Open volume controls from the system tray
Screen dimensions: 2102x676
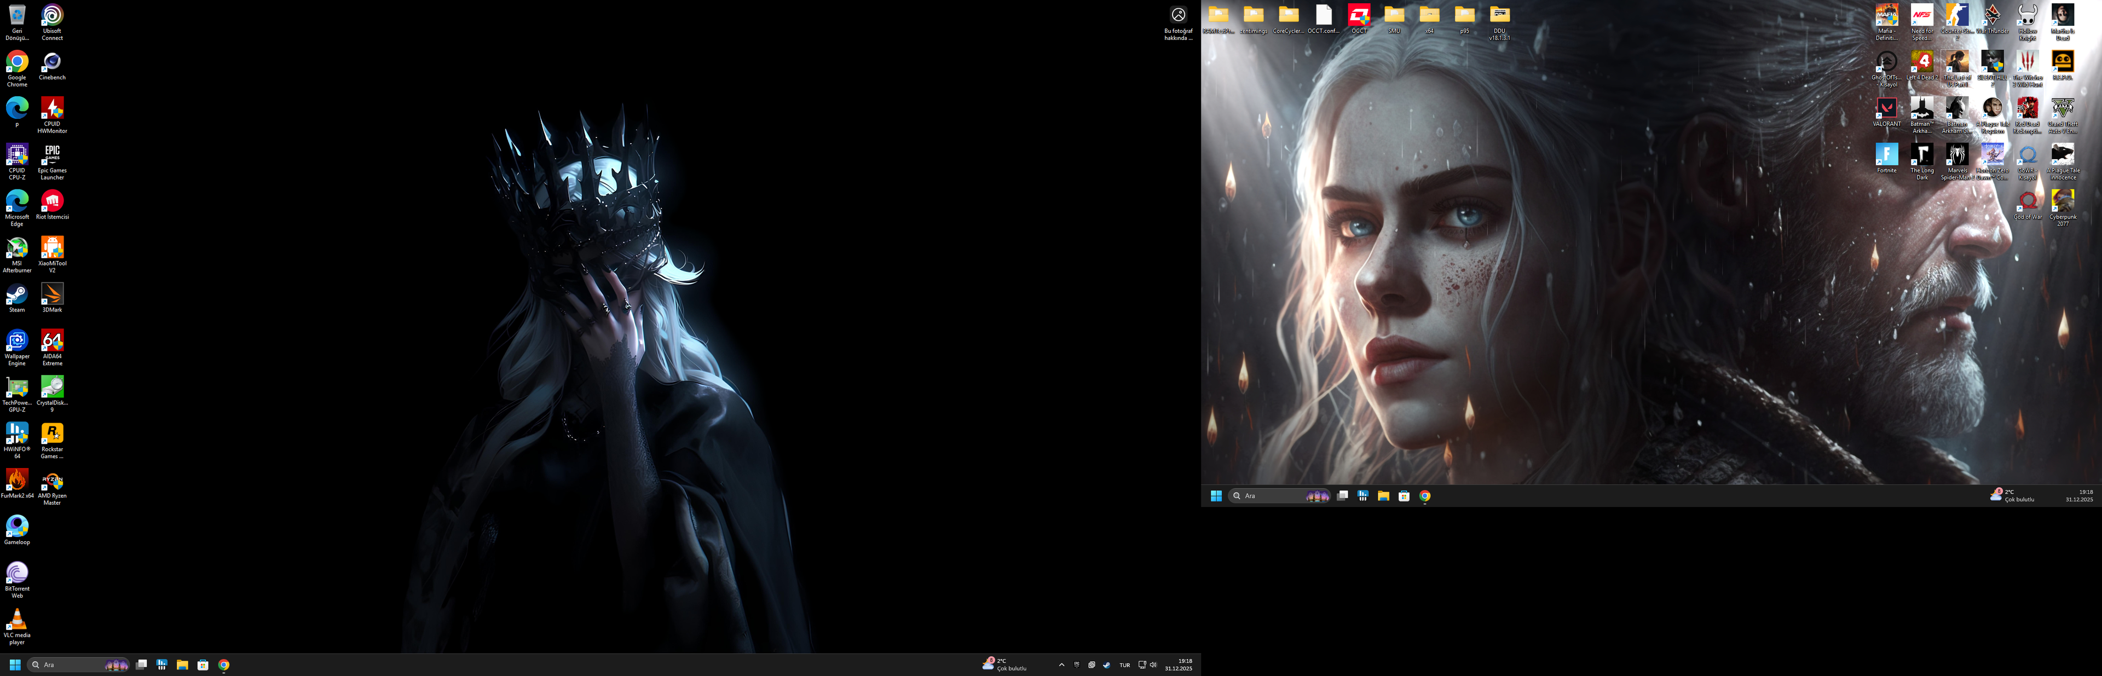pos(1153,665)
